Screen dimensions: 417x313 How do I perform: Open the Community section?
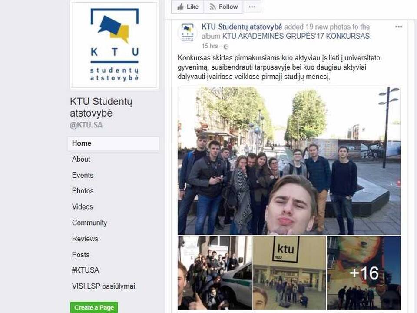pos(89,223)
